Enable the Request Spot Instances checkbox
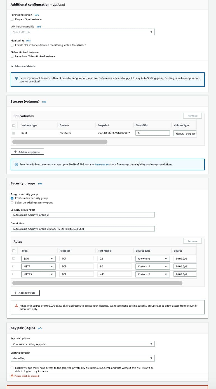216x389 pixels. [12, 19]
